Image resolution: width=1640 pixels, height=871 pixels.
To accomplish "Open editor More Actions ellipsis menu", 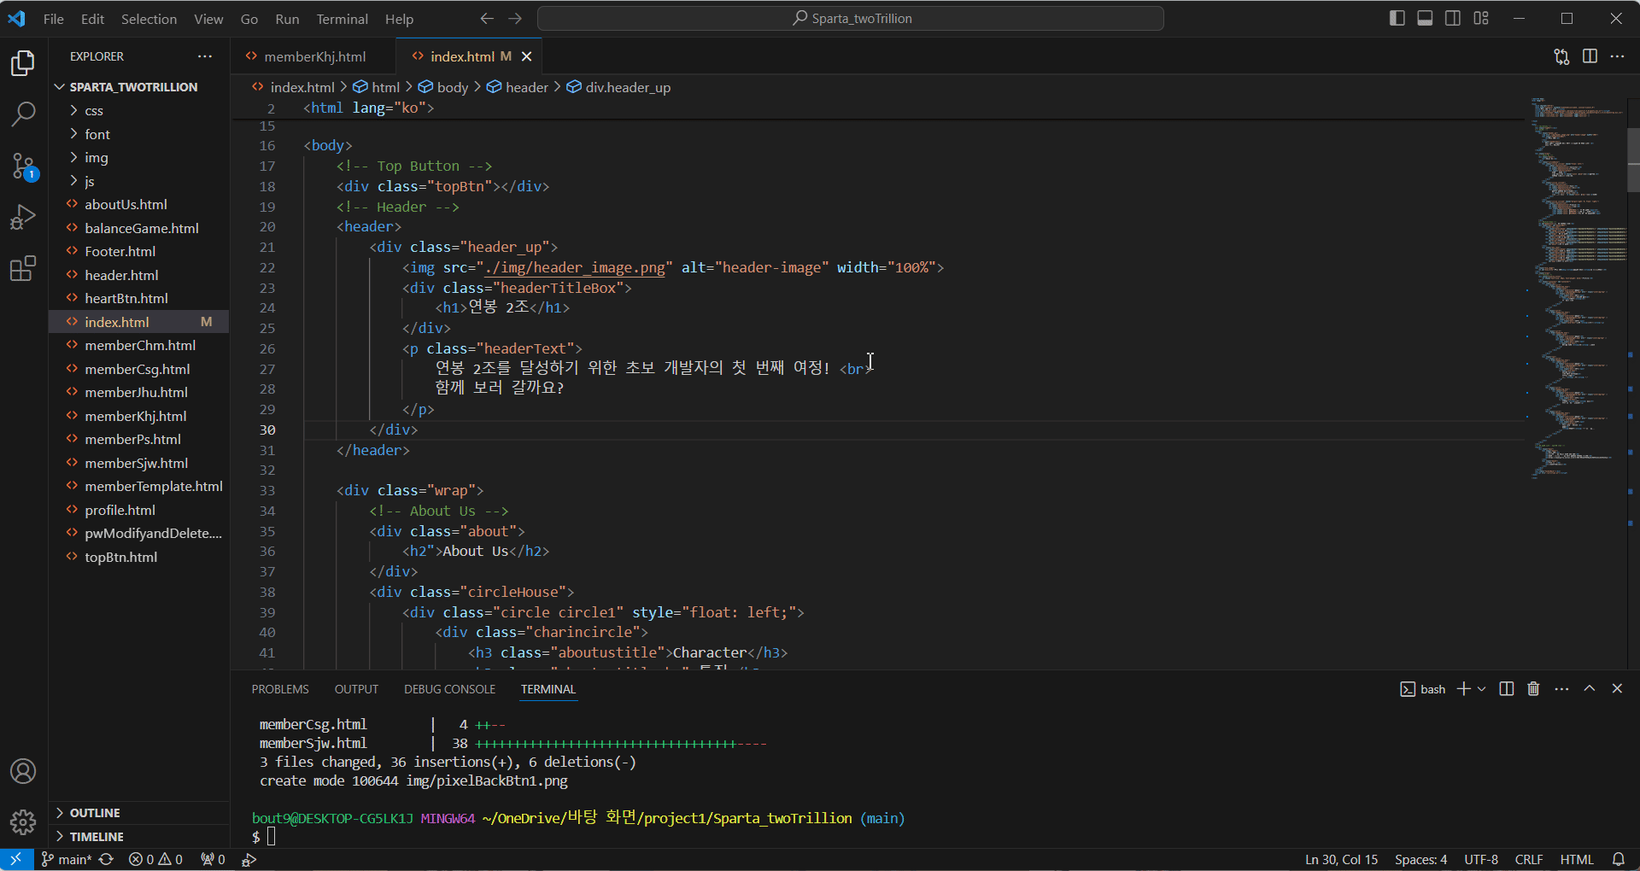I will [1618, 56].
